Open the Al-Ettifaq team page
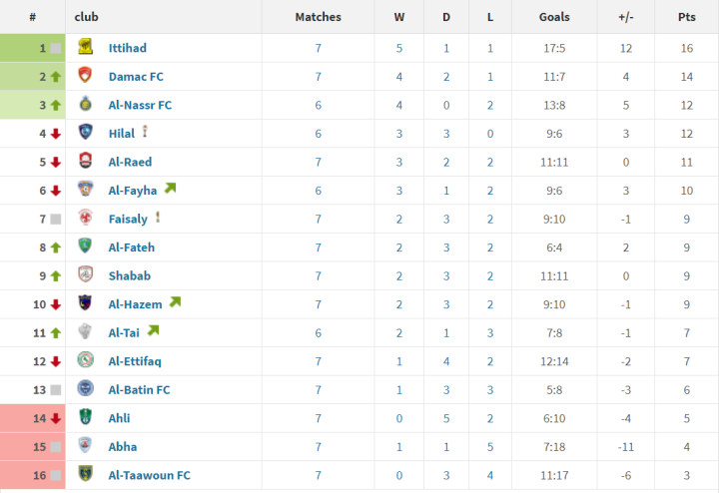 click(x=135, y=361)
